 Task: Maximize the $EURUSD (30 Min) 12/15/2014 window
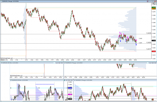59,63
